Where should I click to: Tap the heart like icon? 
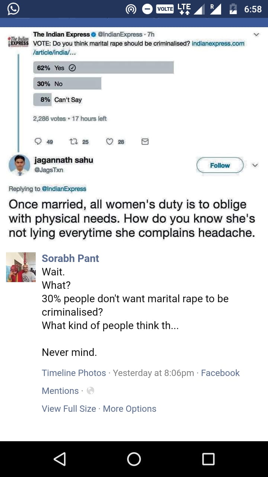[109, 142]
